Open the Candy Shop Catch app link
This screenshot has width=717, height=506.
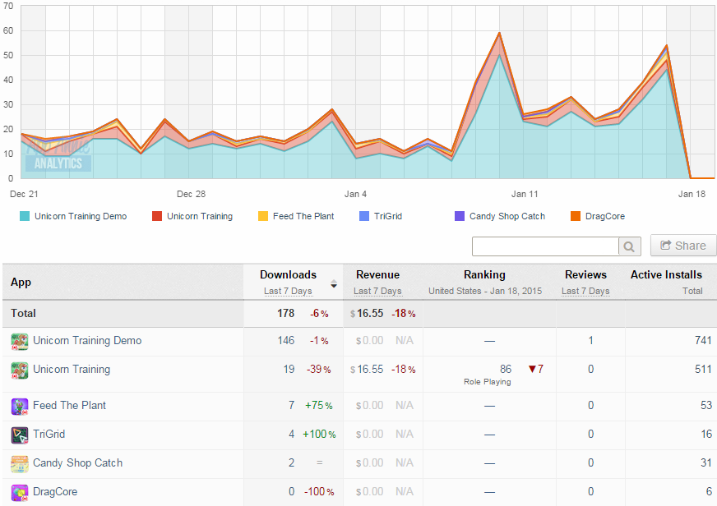coord(78,463)
